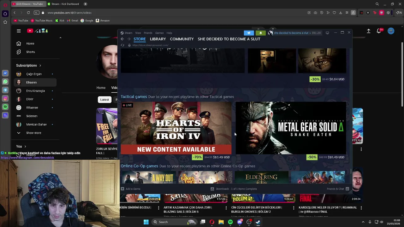The width and height of the screenshot is (404, 227).
Task: Open Steam Friends & Chat
Action: [338, 189]
